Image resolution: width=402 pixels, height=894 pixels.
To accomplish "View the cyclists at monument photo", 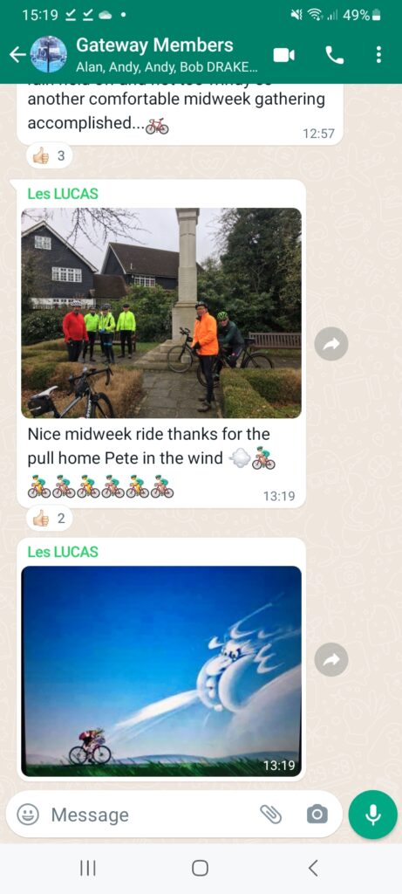I will coord(161,313).
